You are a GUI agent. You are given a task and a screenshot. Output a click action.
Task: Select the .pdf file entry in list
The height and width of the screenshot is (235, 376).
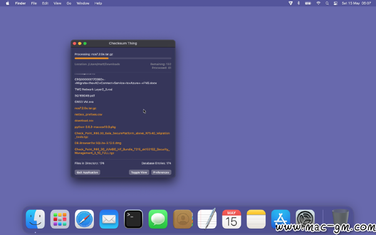click(85, 96)
